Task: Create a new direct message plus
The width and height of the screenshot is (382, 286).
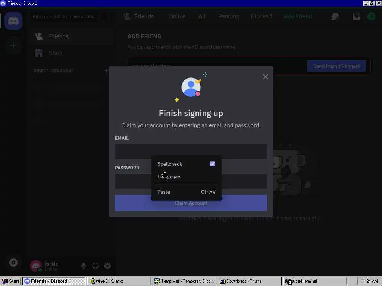Action: tap(106, 71)
